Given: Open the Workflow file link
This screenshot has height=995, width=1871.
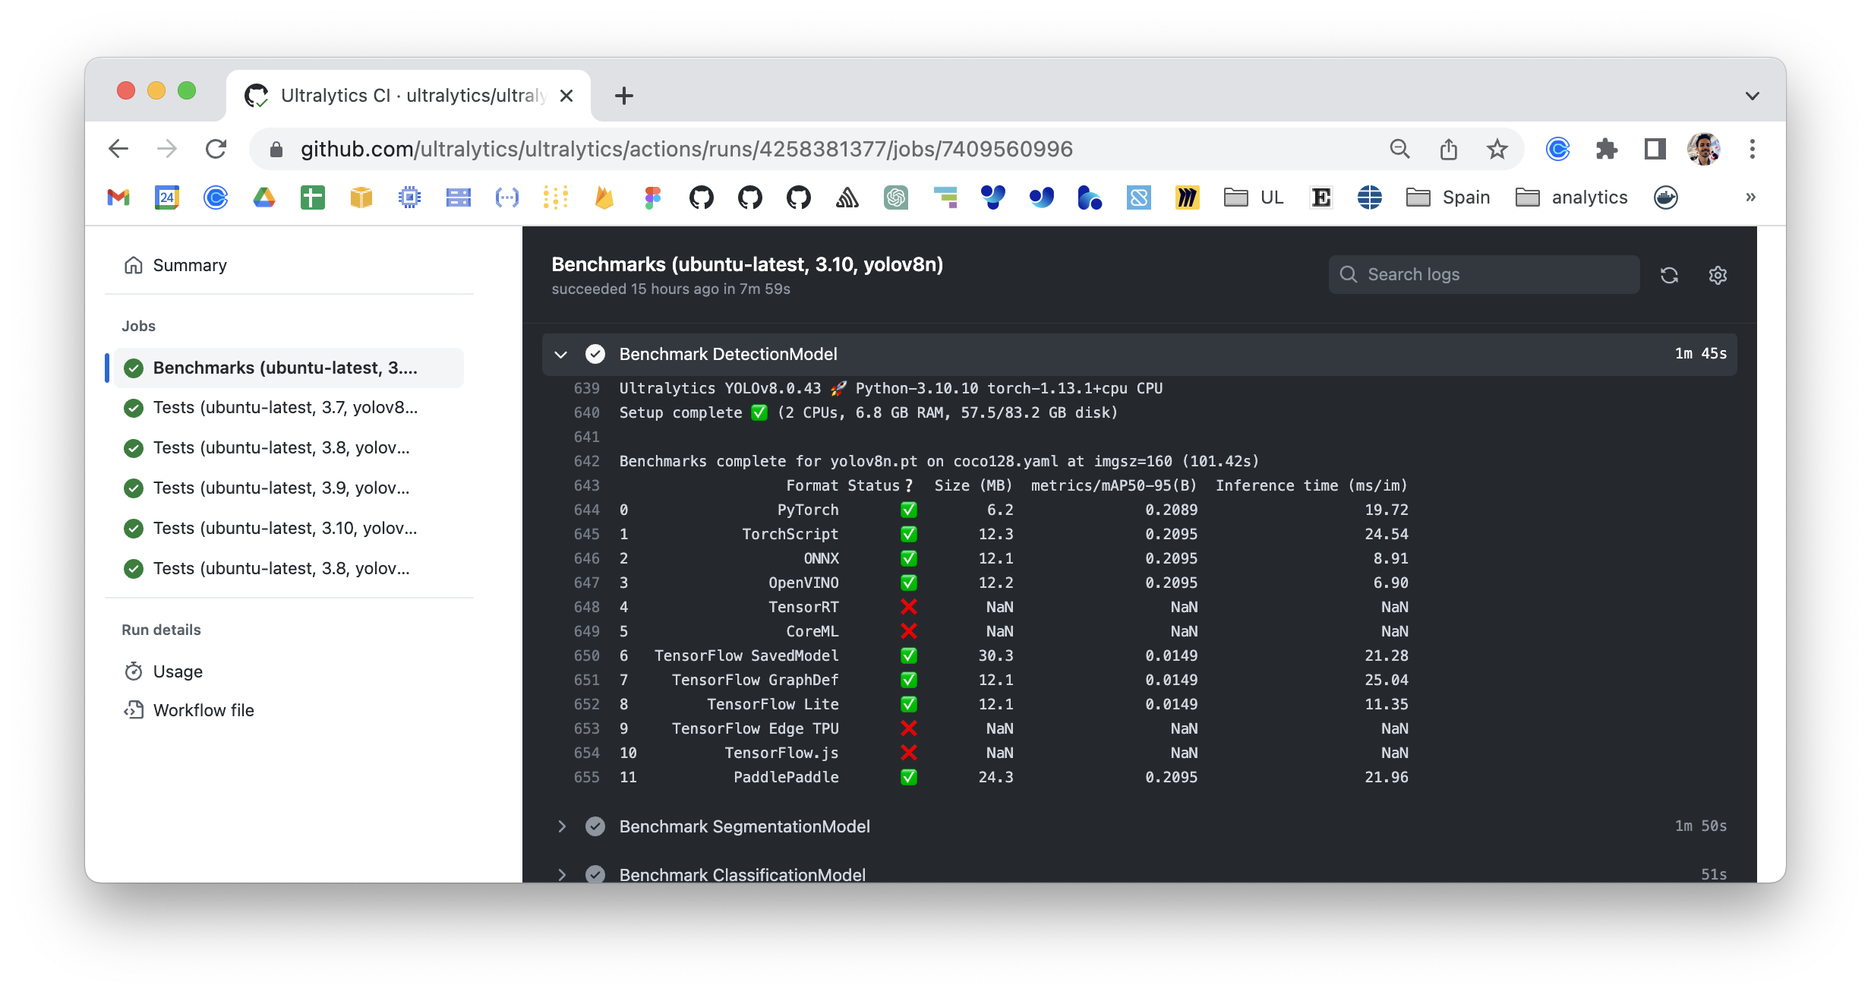Looking at the screenshot, I should coord(204,710).
